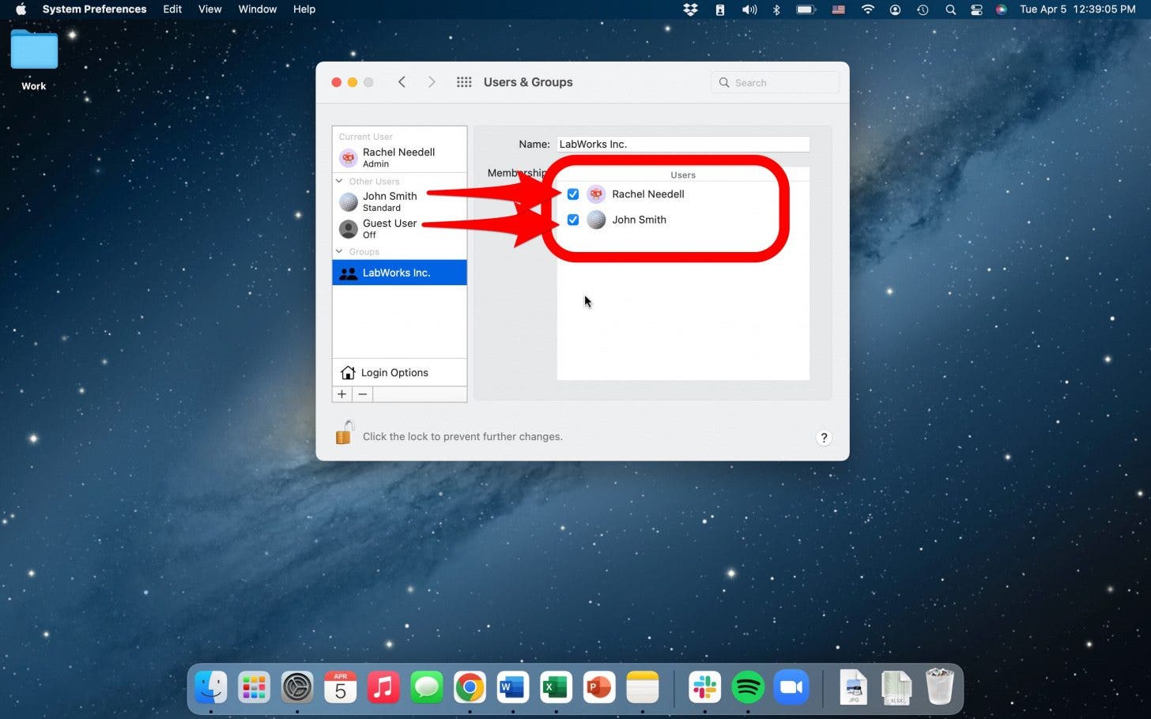Open the volume control in menu bar
The height and width of the screenshot is (719, 1151).
coord(749,9)
